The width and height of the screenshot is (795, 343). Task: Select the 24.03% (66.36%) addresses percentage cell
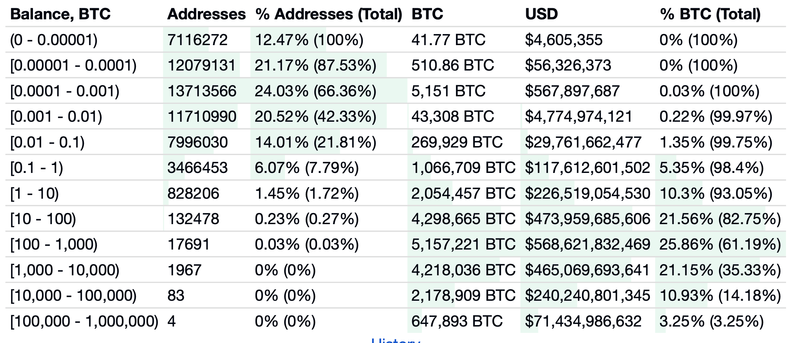click(315, 91)
